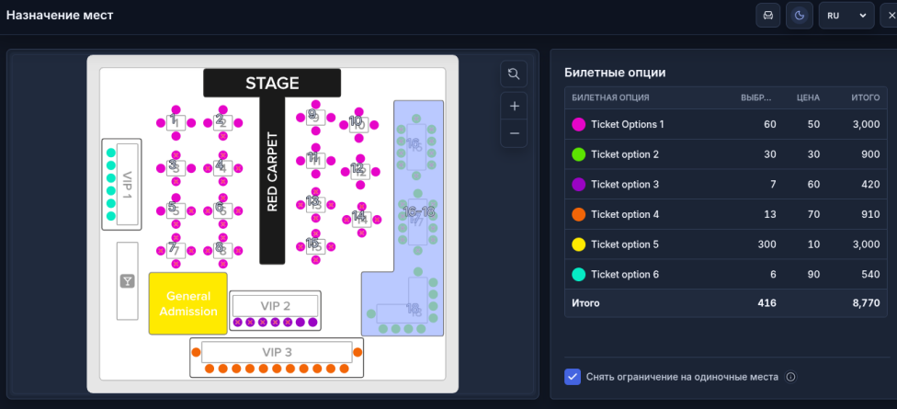The width and height of the screenshot is (897, 409).
Task: Select table 16-18 blue zone label
Action: tap(418, 211)
